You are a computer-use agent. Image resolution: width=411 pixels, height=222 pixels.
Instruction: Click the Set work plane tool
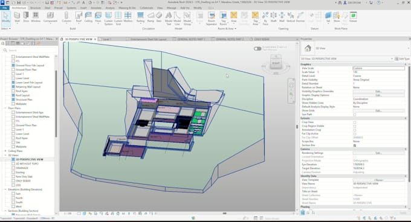click(x=328, y=17)
